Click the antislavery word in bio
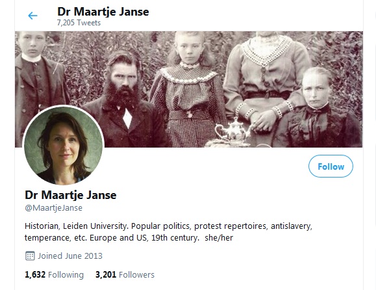 (x=291, y=226)
